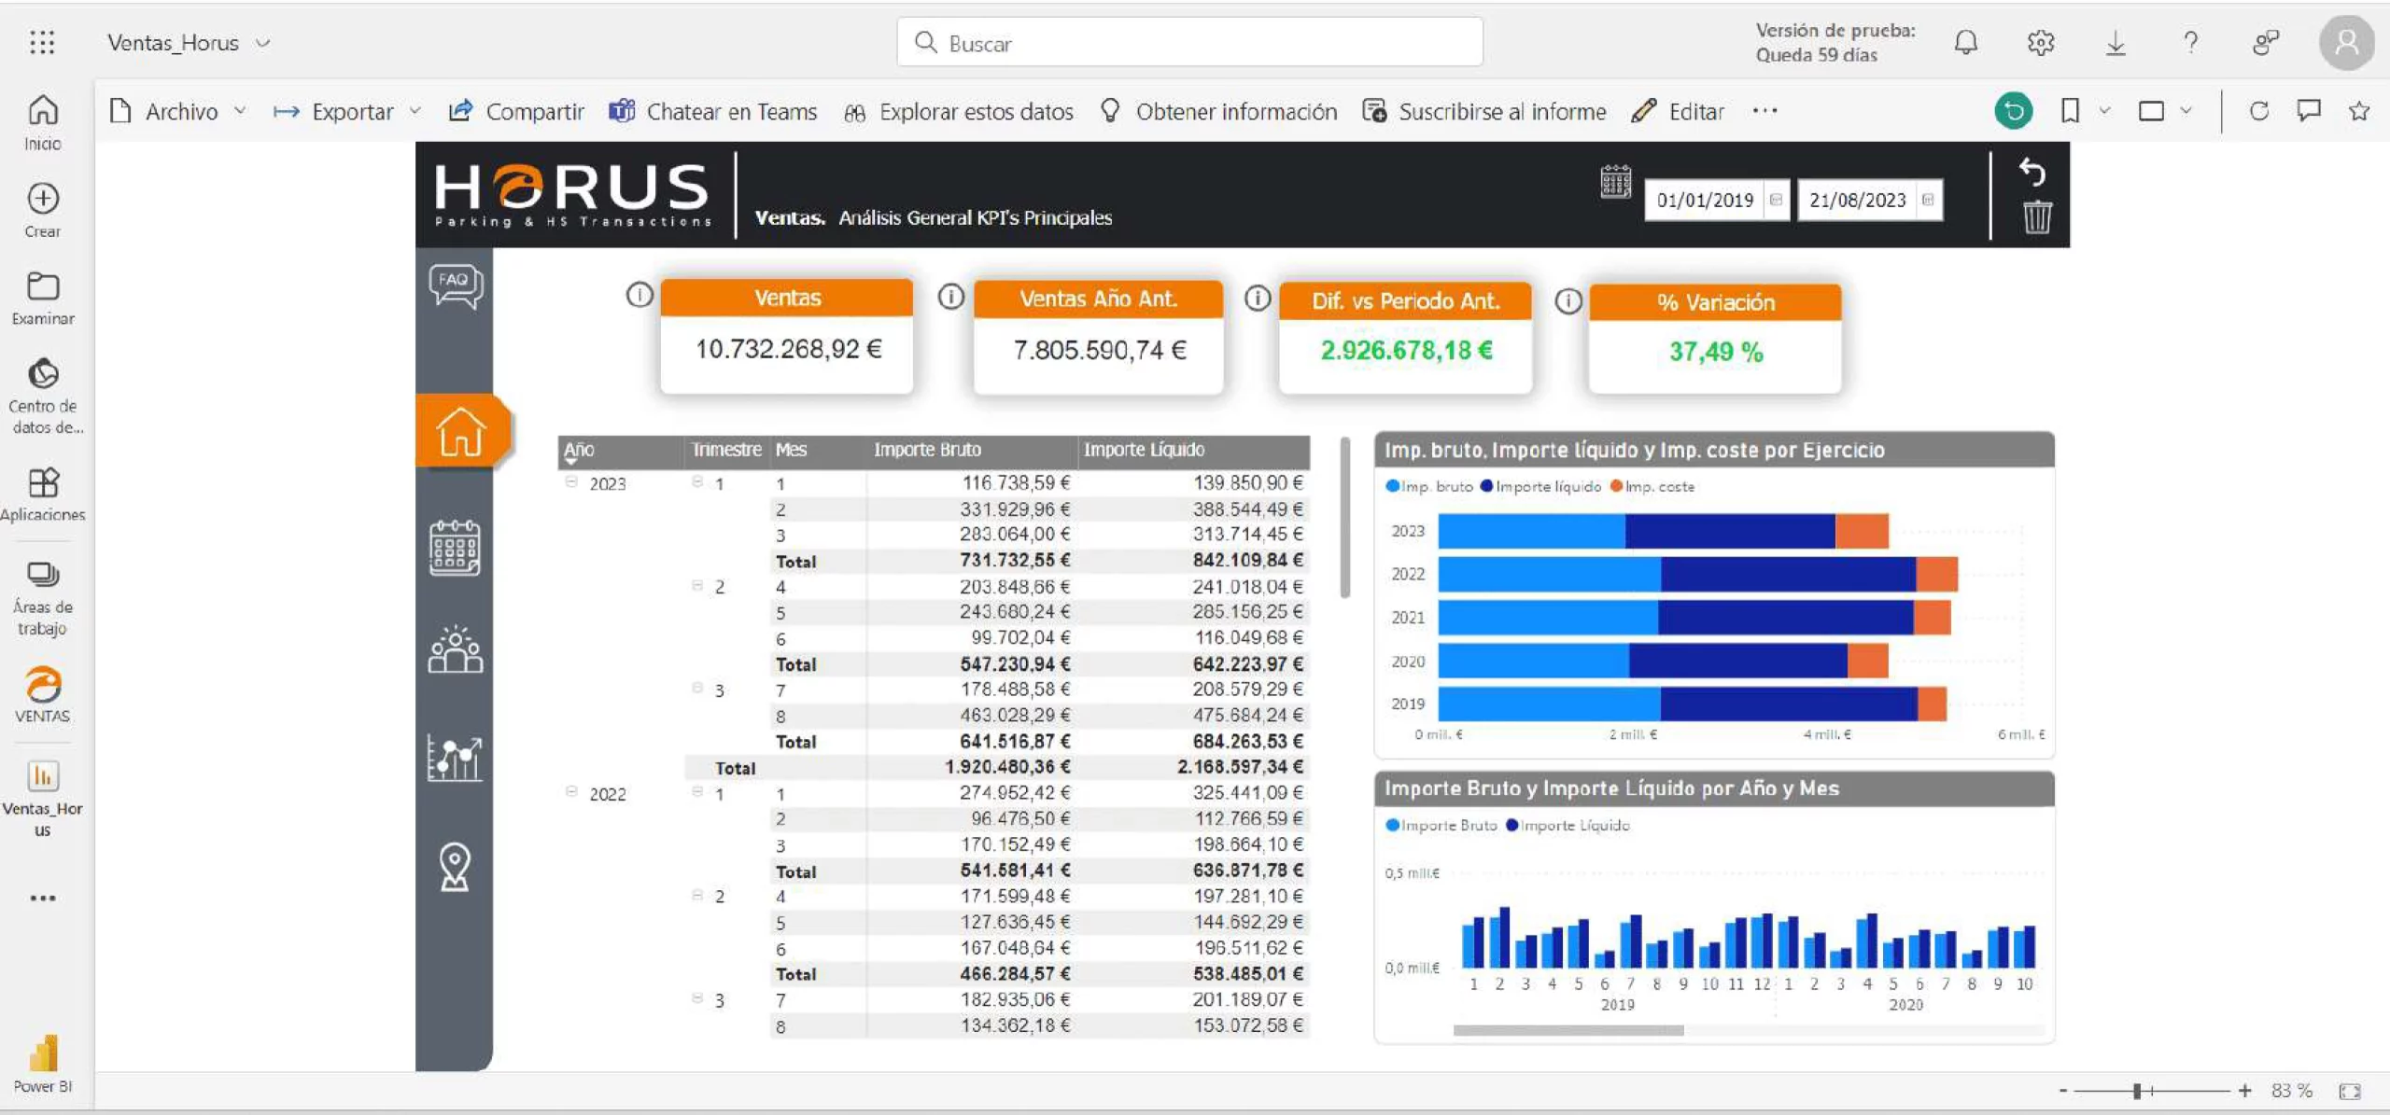This screenshot has width=2390, height=1115.
Task: Select the trend chart page in sidebar
Action: tap(455, 757)
